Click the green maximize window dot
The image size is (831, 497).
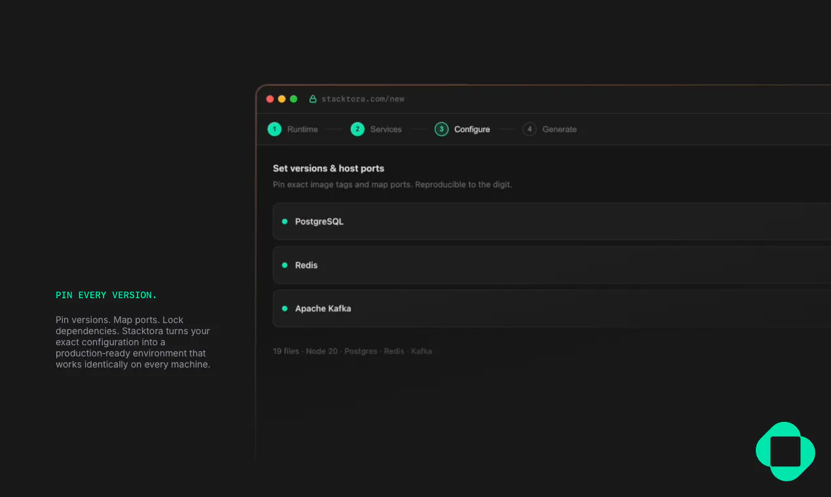[294, 99]
